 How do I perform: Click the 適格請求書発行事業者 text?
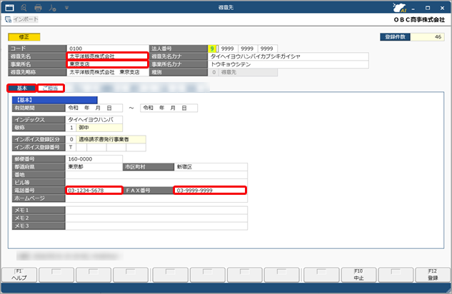[104, 139]
